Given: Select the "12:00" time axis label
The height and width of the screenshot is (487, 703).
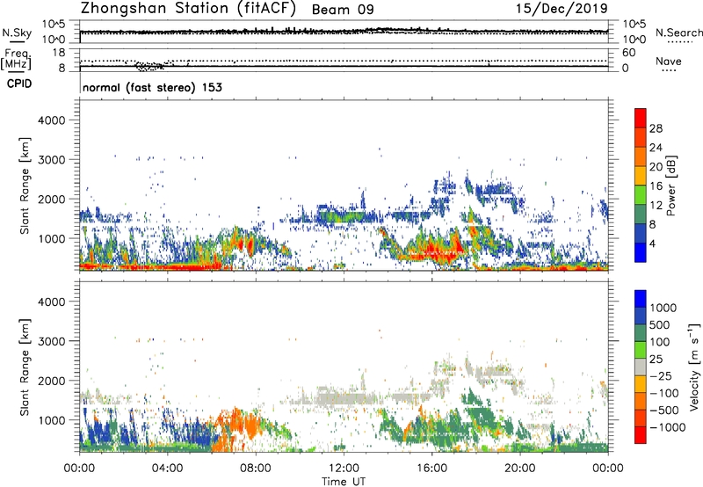Looking at the screenshot, I should coord(344,469).
